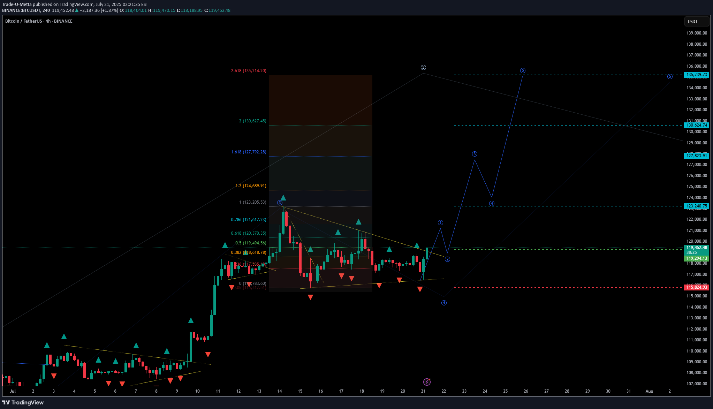Screen dimensions: 713x409
Task: Select the blue circled 2 wave label
Action: 447,259
